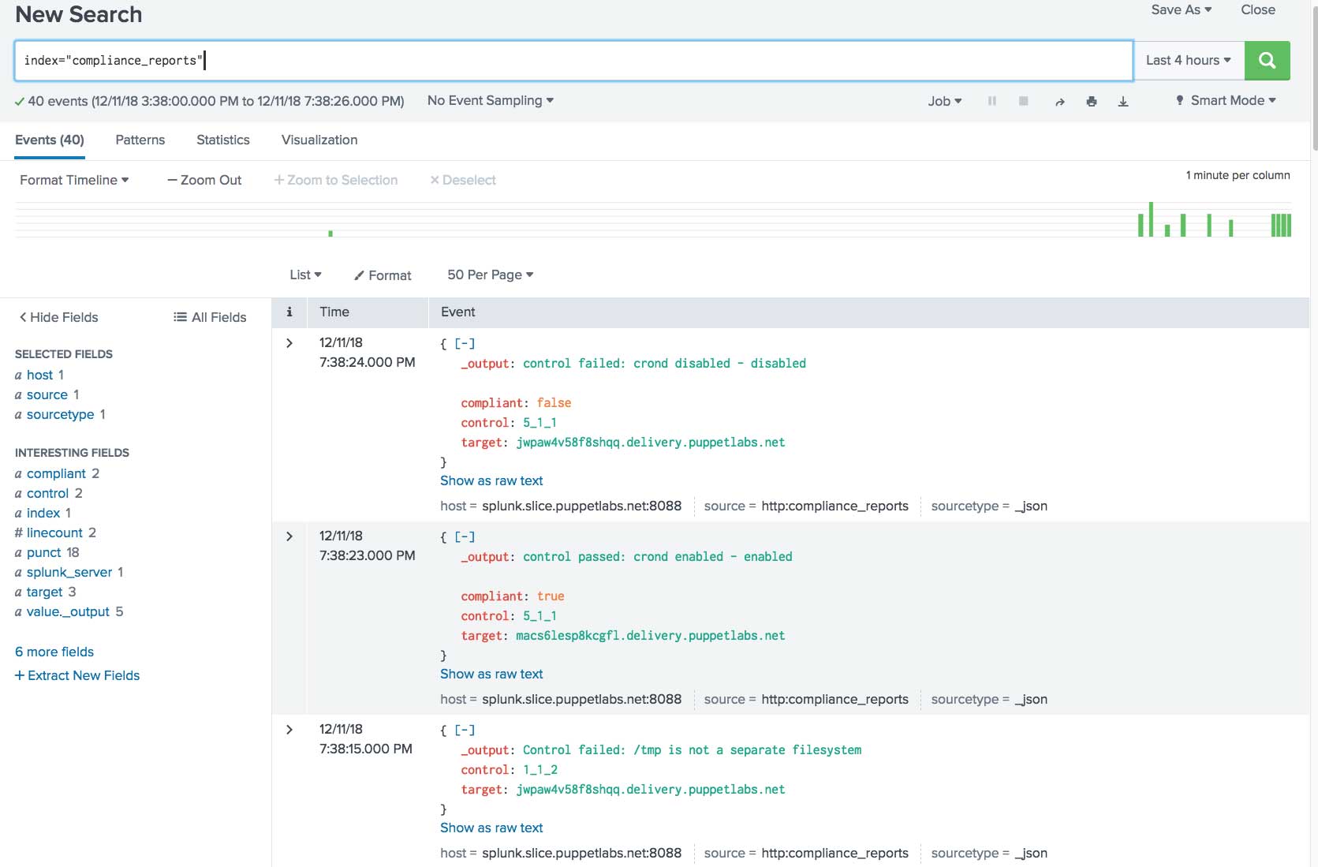This screenshot has width=1318, height=867.
Task: Hide the fields sidebar
Action: [58, 317]
